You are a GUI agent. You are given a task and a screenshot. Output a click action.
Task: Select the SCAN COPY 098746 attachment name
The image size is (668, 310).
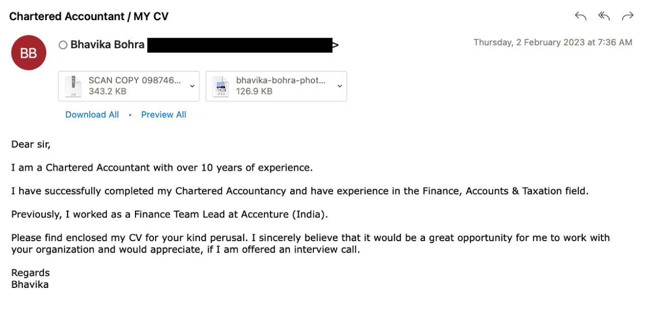point(135,81)
